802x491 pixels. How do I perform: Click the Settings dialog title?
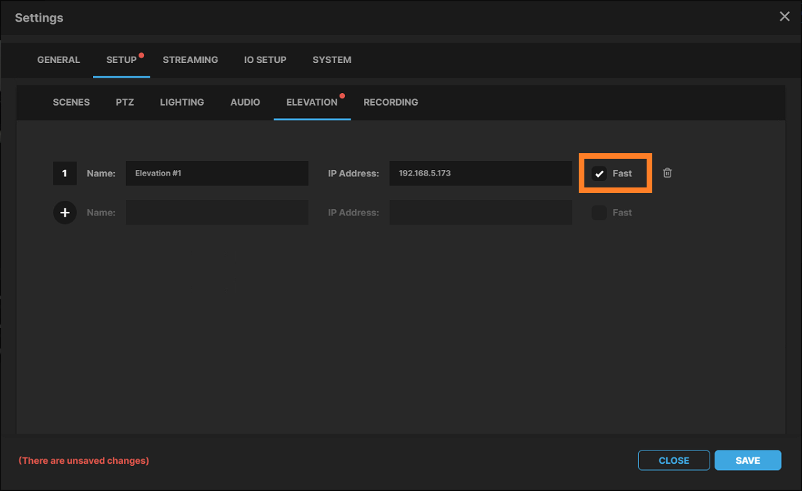click(x=39, y=18)
